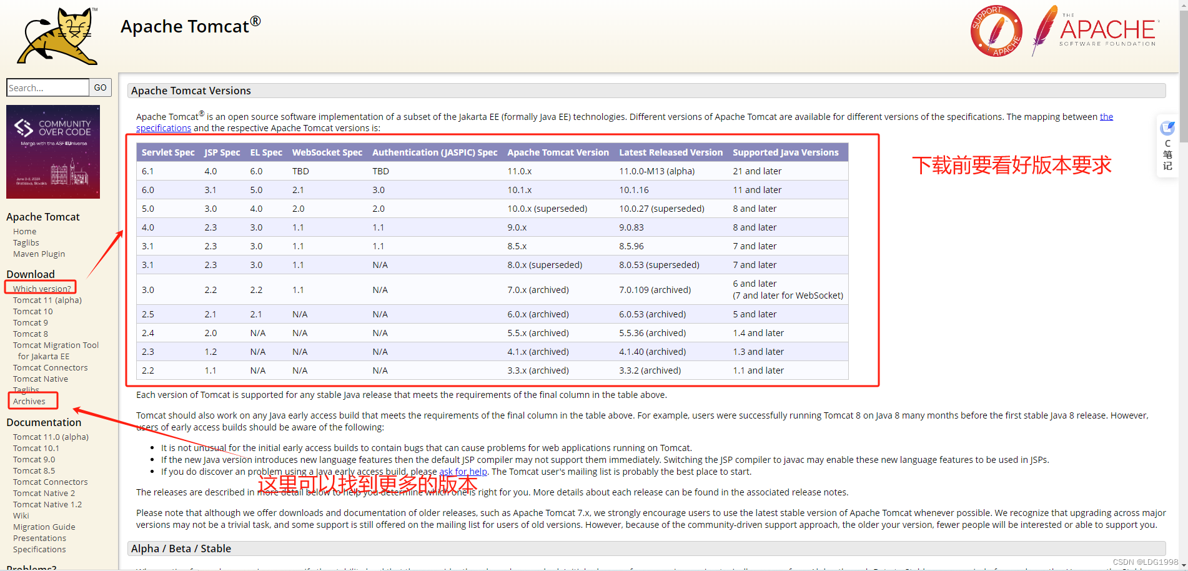Screen dimensions: 1188x571
Task: Click Home in the Apache Tomcat sidebar
Action: (24, 231)
